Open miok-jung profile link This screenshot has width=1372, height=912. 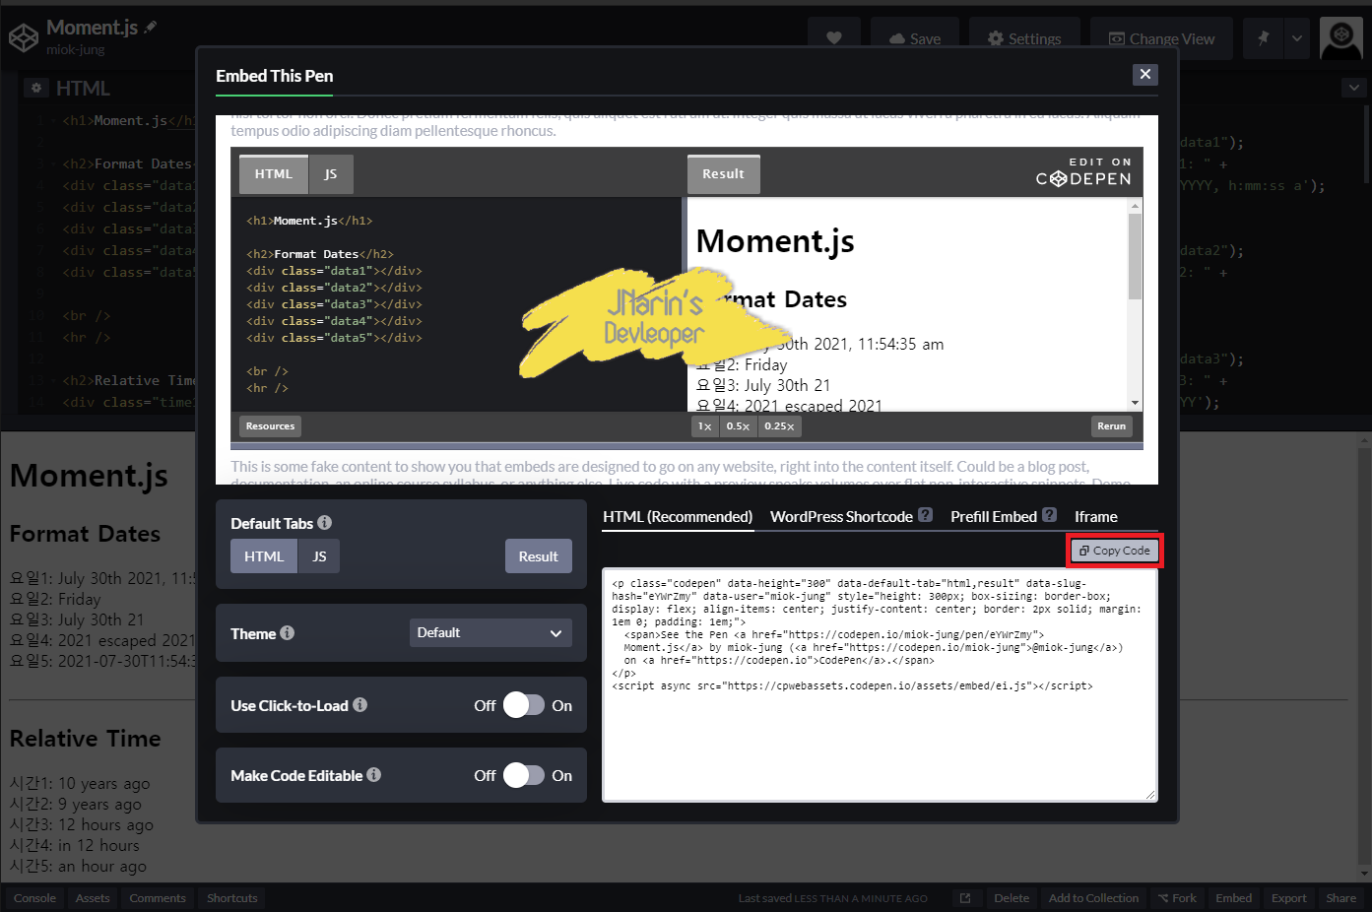76,50
